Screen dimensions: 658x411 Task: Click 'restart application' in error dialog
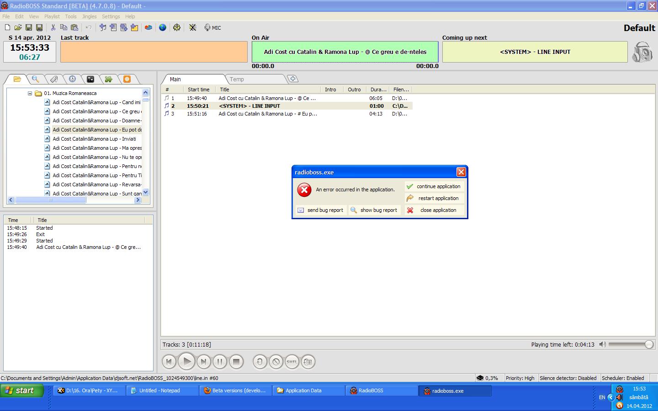[435, 198]
